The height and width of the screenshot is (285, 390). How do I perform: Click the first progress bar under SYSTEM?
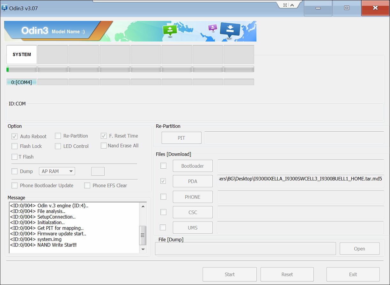[22, 69]
